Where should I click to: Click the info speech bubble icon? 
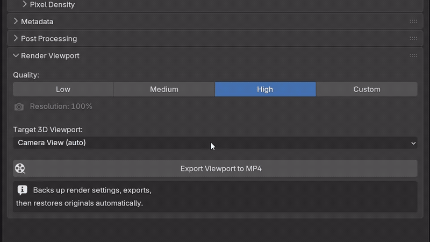click(x=23, y=190)
